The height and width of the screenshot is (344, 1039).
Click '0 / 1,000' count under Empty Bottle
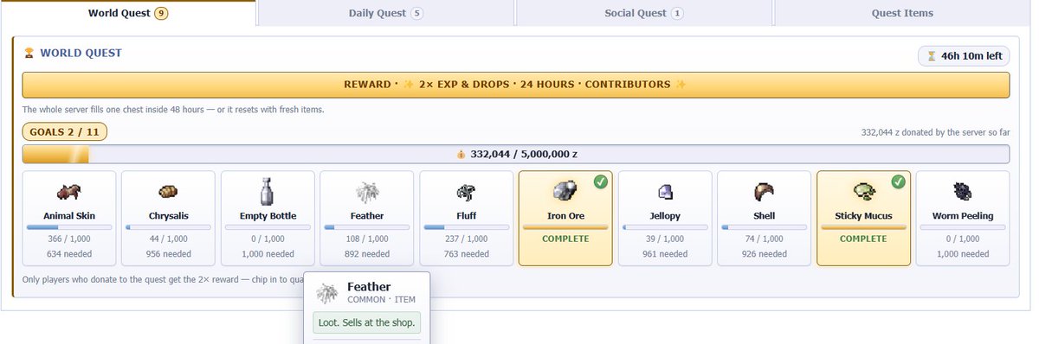coord(268,239)
